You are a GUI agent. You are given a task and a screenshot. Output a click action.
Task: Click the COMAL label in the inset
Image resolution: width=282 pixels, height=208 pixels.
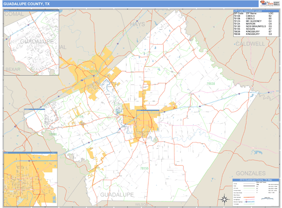click(14, 14)
